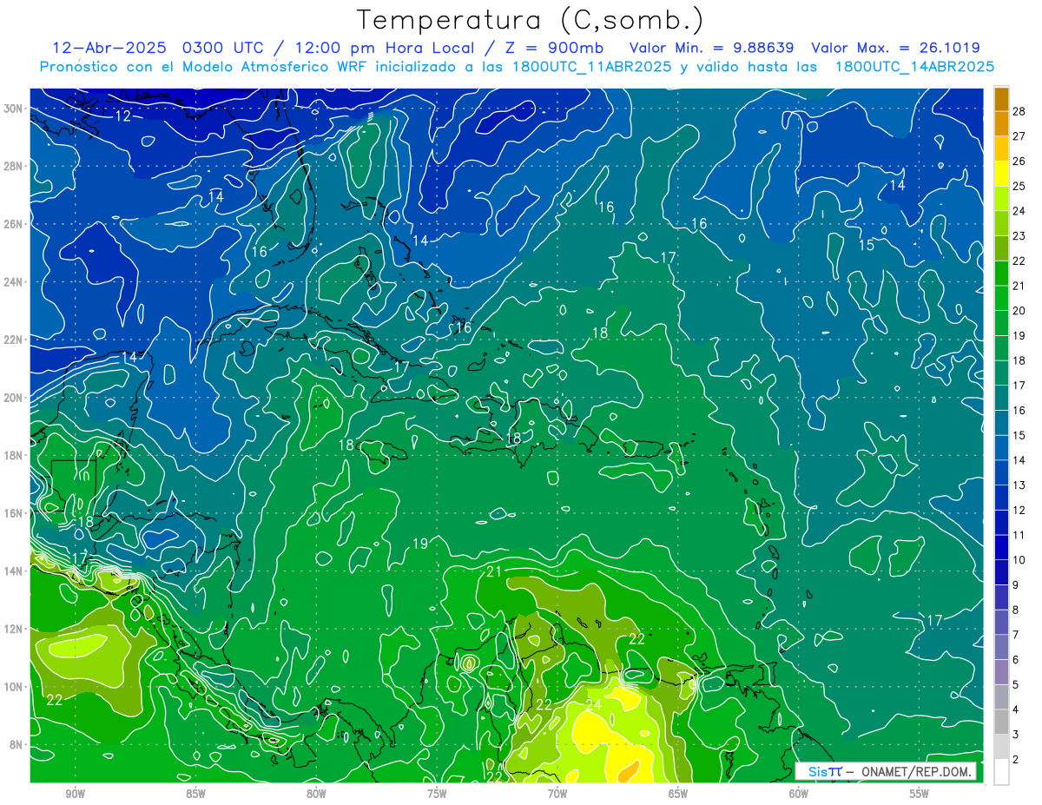This screenshot has width=1042, height=805.
Task: Click the contour label 24 on the map
Action: 594,704
